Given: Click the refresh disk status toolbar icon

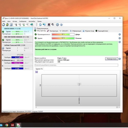Looking at the screenshot, I should 3,25.
